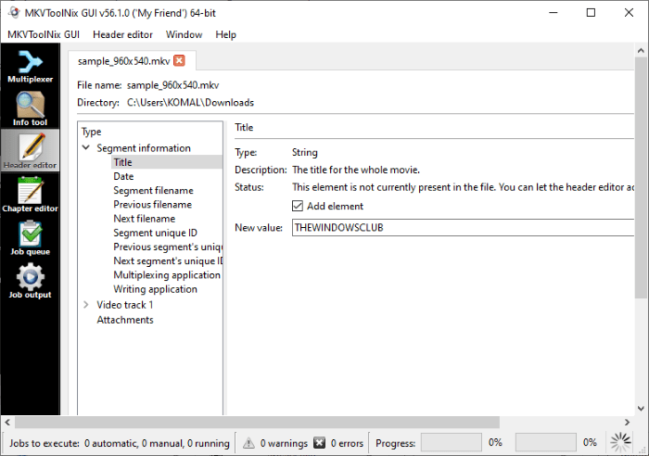Open the Info tool
Image resolution: width=649 pixels, height=456 pixels.
point(31,108)
